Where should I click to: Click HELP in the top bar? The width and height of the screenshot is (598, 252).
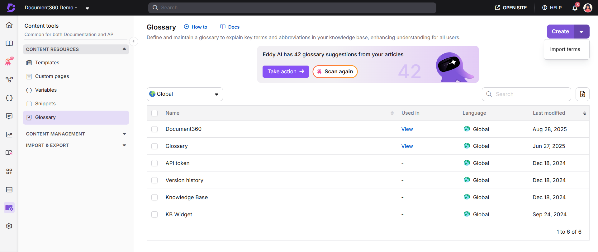pos(552,8)
